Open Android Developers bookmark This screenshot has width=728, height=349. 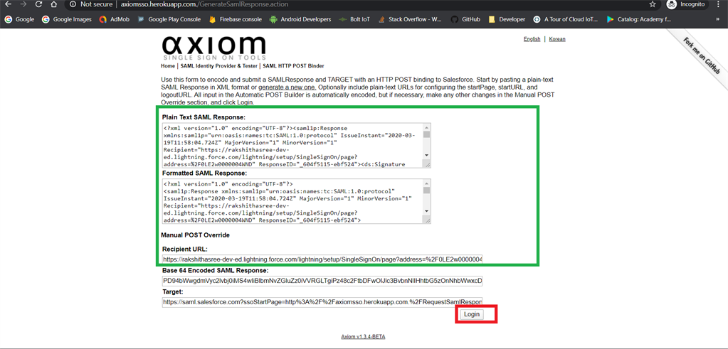point(300,19)
